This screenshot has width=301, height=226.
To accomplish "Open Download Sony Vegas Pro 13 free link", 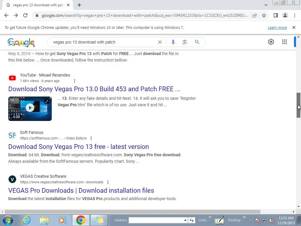I will tap(78, 147).
